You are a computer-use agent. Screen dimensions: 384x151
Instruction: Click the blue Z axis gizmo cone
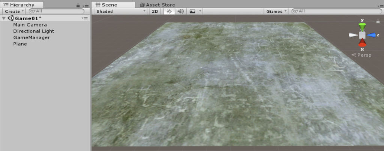click(371, 35)
